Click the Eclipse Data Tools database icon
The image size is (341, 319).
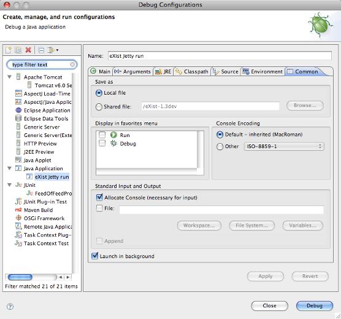[x=18, y=118]
